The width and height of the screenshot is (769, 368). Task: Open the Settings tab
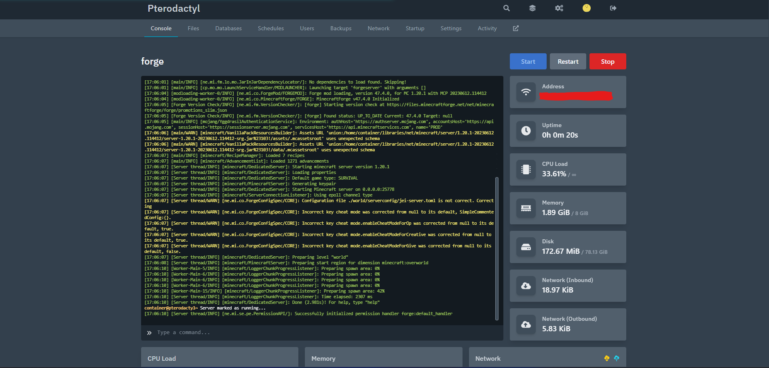(x=451, y=28)
